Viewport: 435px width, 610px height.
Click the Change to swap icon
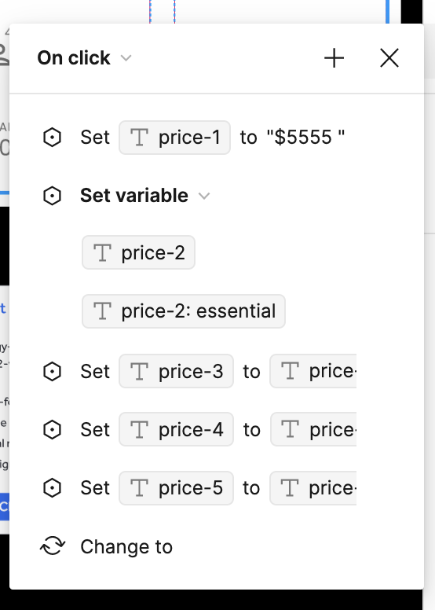(x=53, y=546)
